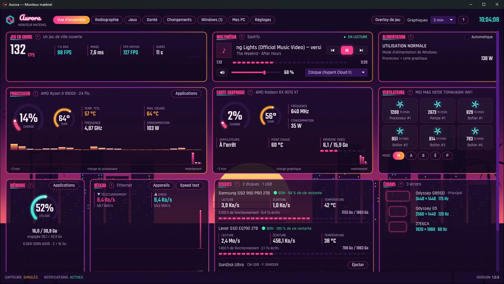
Task: Open the help icon beside Processeur
Action: (35, 93)
